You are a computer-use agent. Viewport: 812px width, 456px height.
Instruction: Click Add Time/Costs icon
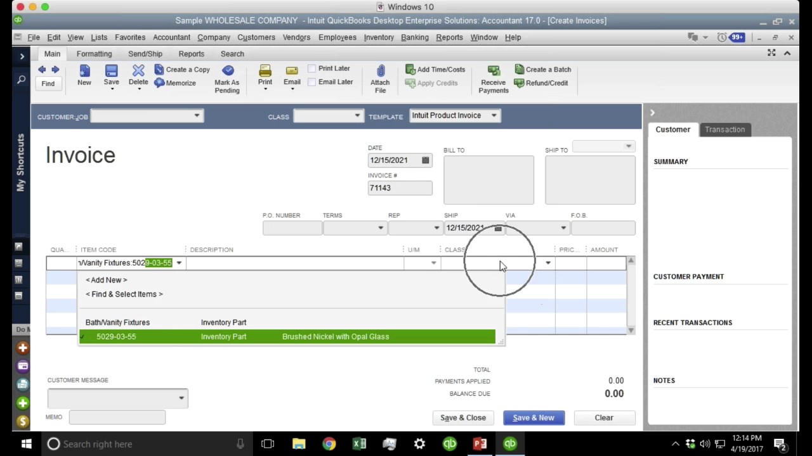point(410,69)
